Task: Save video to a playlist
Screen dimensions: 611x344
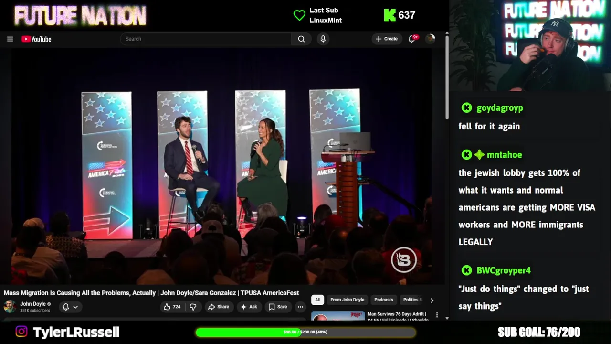Action: (x=278, y=307)
